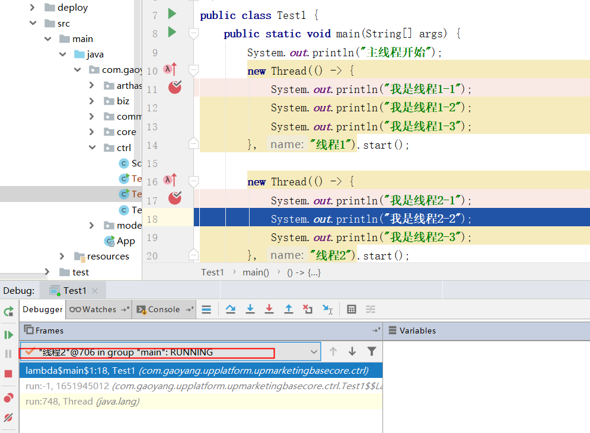This screenshot has width=590, height=433.
Task: Select frame run:-1, 1651945012
Action: [x=201, y=386]
